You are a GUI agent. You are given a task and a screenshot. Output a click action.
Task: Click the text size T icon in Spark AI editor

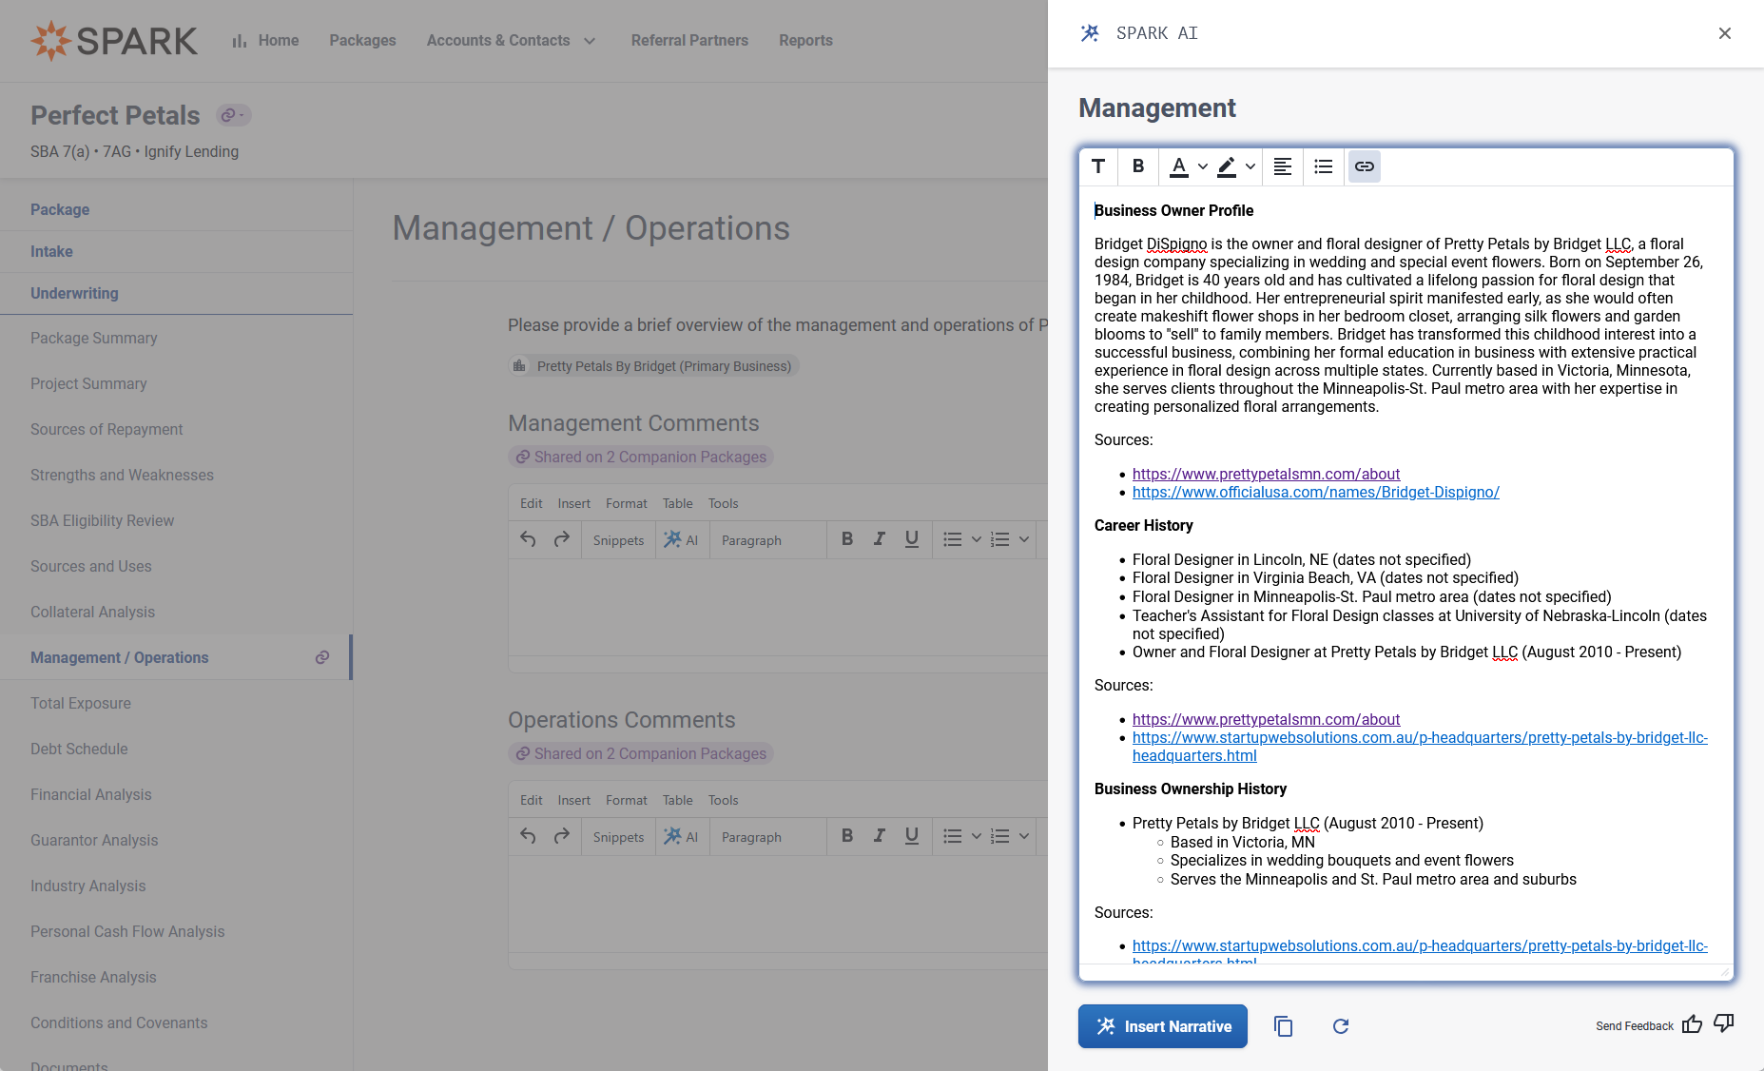point(1098,166)
